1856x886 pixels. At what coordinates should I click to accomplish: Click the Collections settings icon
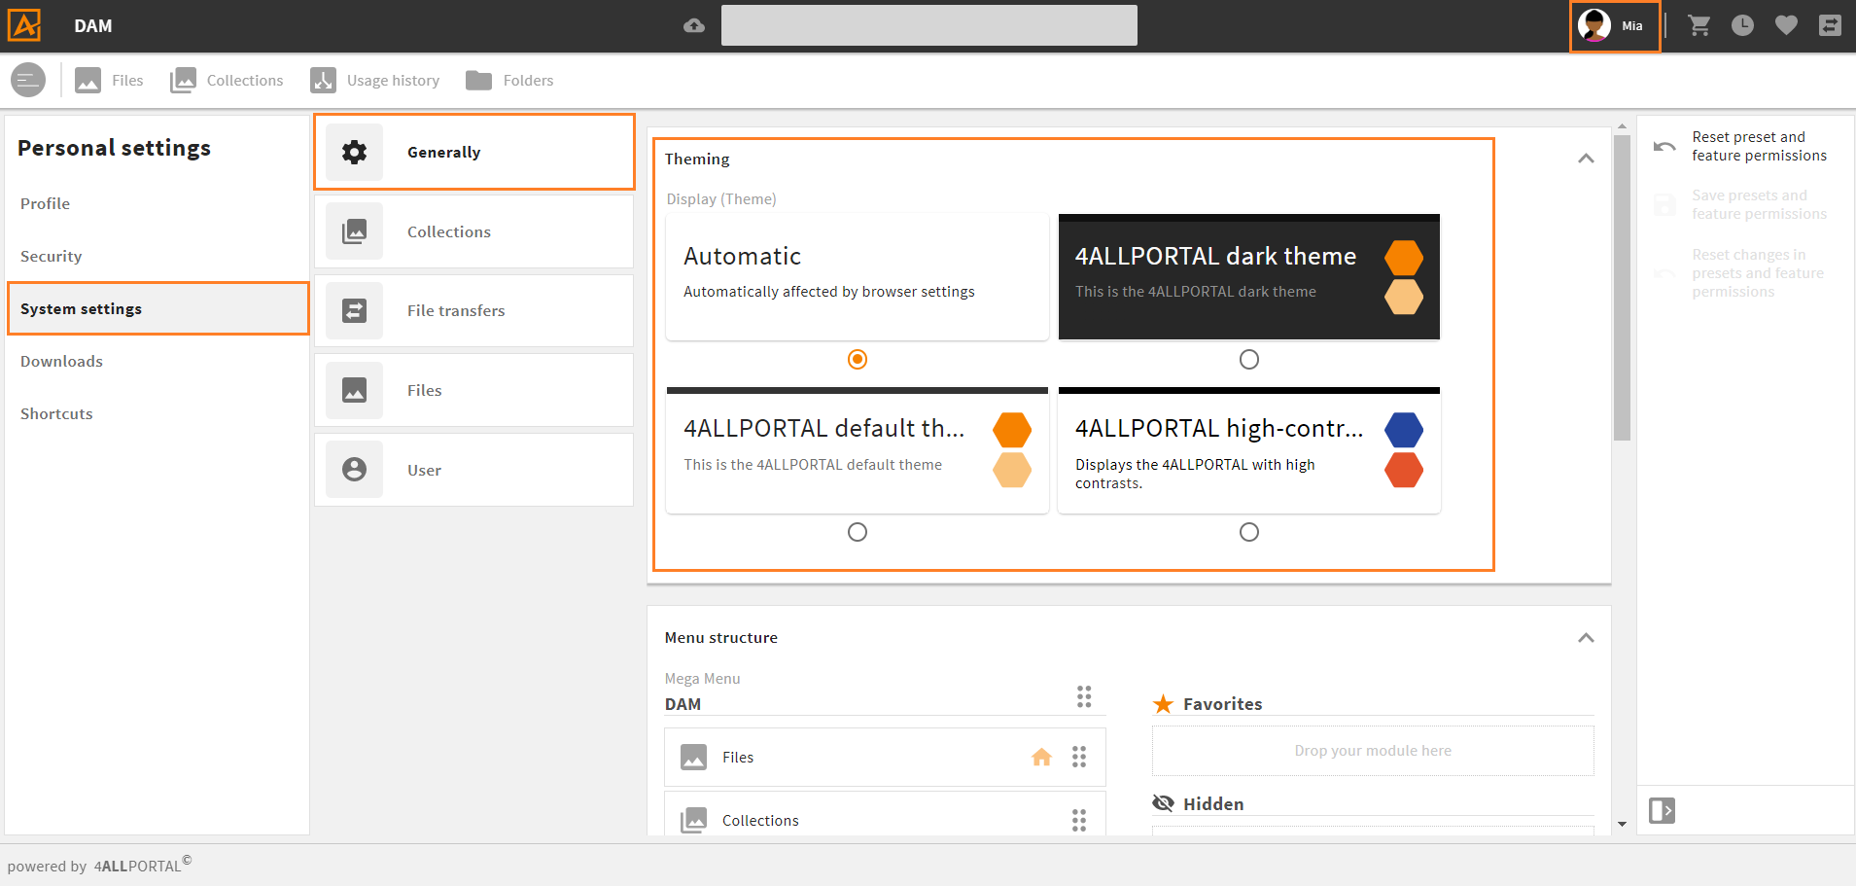coord(355,231)
